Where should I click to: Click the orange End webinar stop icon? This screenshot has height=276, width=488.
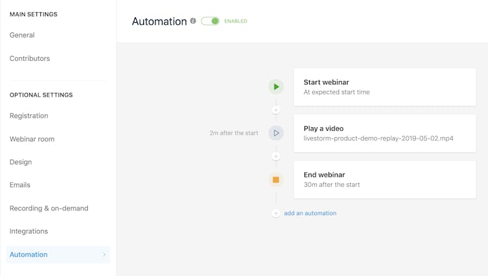coord(276,180)
